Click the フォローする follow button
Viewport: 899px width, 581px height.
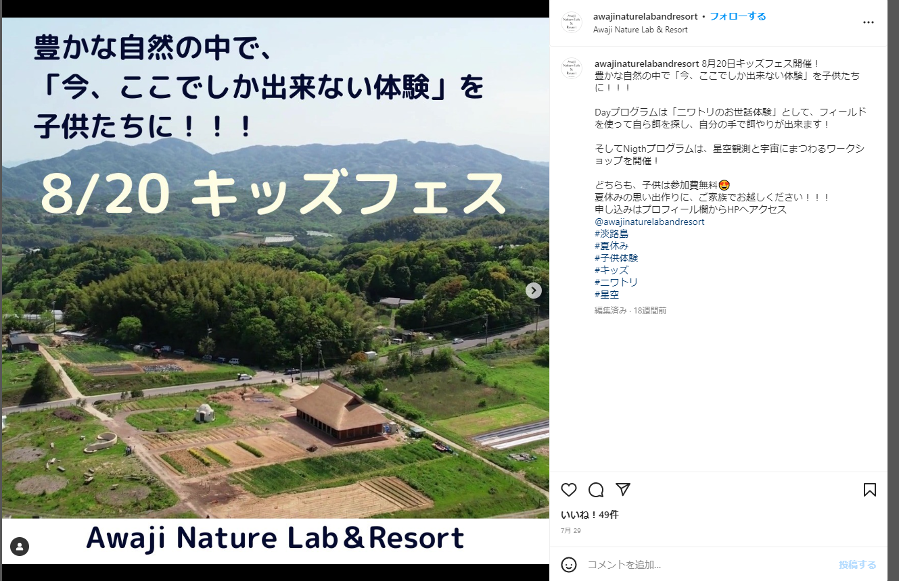tap(737, 16)
